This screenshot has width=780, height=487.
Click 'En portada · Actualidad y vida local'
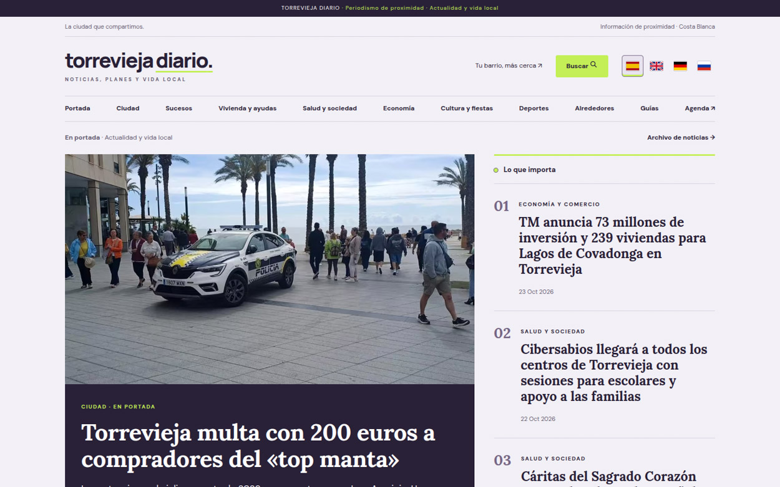119,138
